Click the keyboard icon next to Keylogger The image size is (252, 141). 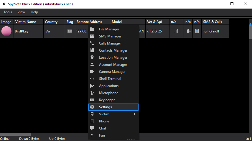(92, 100)
